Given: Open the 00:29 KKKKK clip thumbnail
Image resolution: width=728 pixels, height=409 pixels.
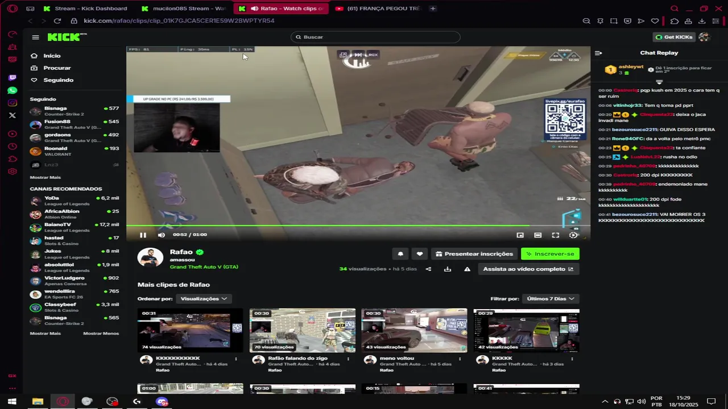Looking at the screenshot, I should [526, 330].
